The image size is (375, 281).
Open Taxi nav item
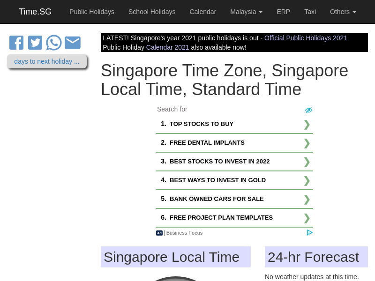(x=310, y=12)
